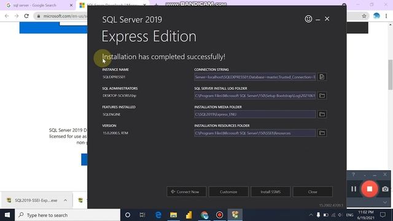The image size is (393, 221).
Task: Open the installation media folder icon
Action: (x=322, y=114)
